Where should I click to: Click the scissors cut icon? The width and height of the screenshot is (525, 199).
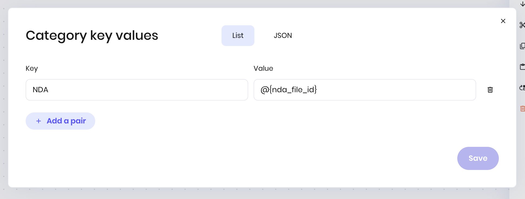(522, 25)
